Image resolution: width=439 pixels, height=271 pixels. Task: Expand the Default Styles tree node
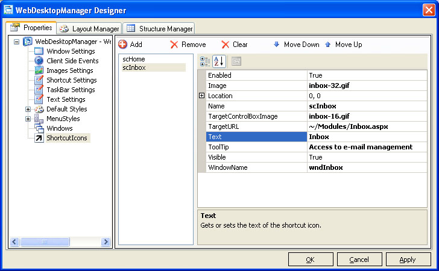click(x=28, y=109)
